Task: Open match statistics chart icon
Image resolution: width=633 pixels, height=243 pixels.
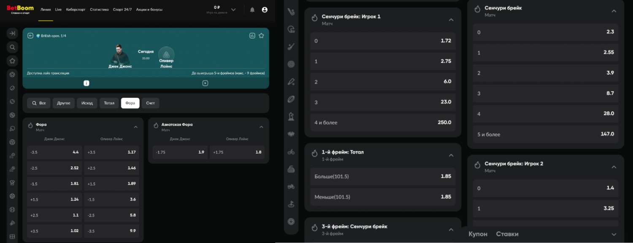Action: coord(252,36)
